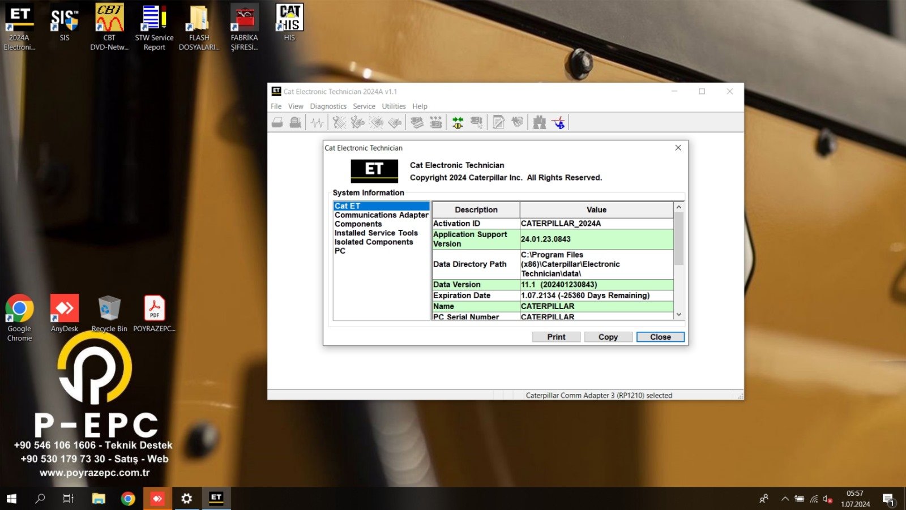Open the FLASH DOSYALARI folder

click(x=199, y=27)
